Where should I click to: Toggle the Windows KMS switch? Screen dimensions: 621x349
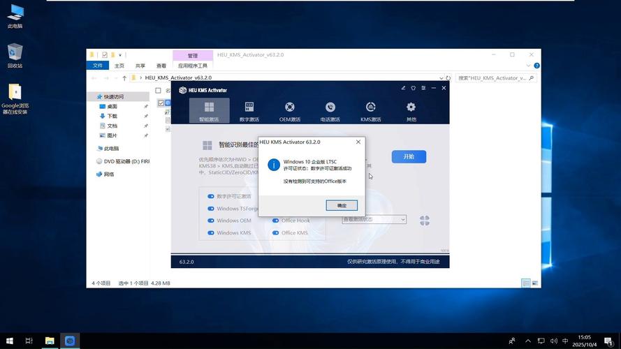point(211,232)
